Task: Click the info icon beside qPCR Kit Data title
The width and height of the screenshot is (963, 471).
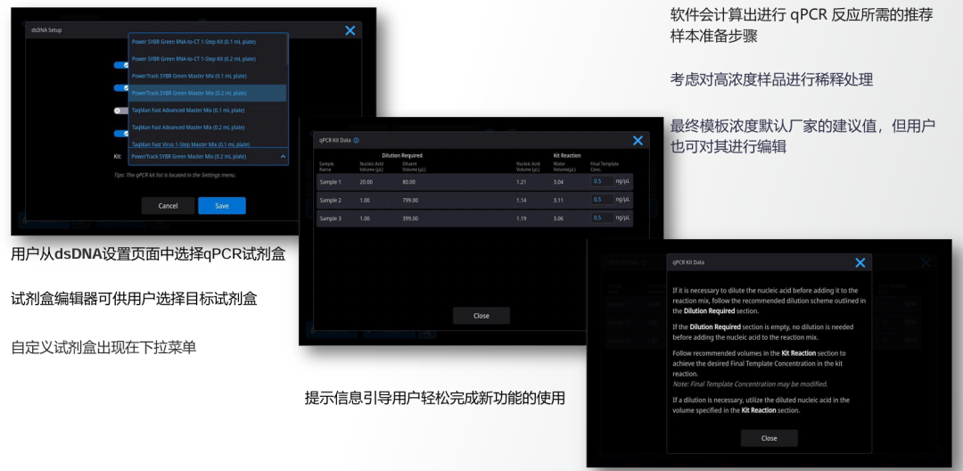Action: pyautogui.click(x=356, y=140)
